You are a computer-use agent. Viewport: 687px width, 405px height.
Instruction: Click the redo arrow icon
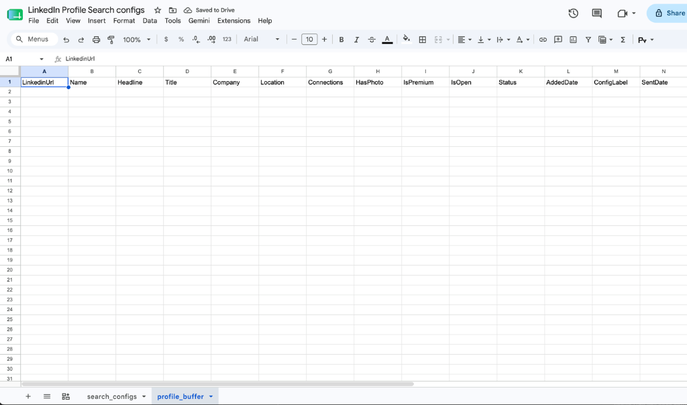81,40
